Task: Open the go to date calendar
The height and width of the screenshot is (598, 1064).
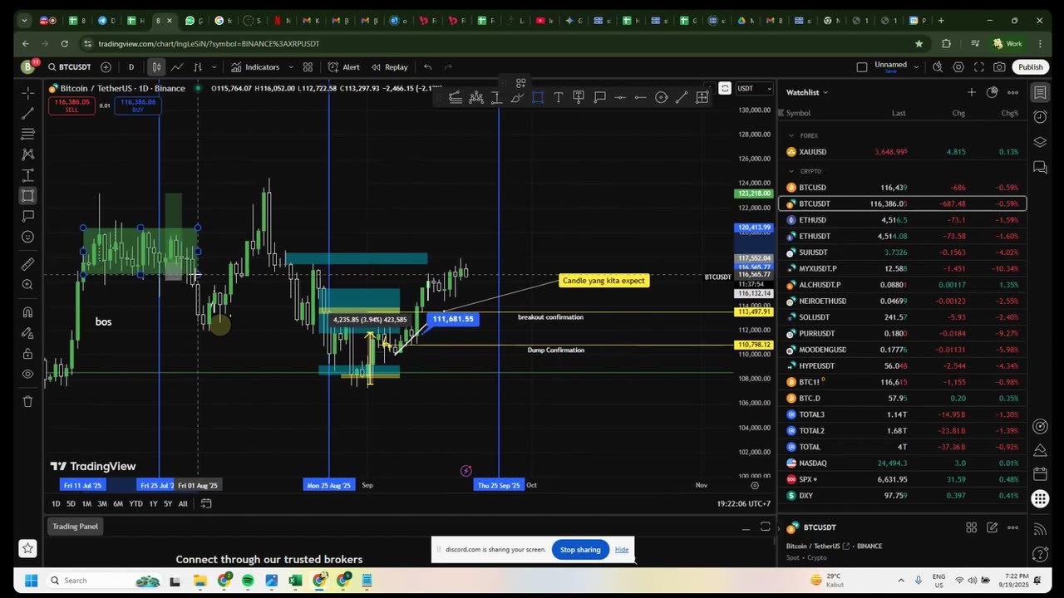Action: point(206,503)
